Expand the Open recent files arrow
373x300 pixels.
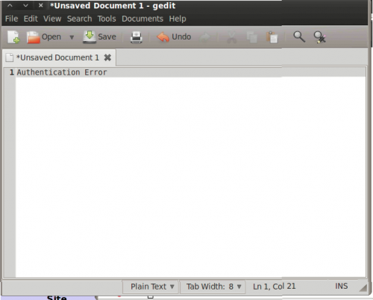tap(72, 37)
